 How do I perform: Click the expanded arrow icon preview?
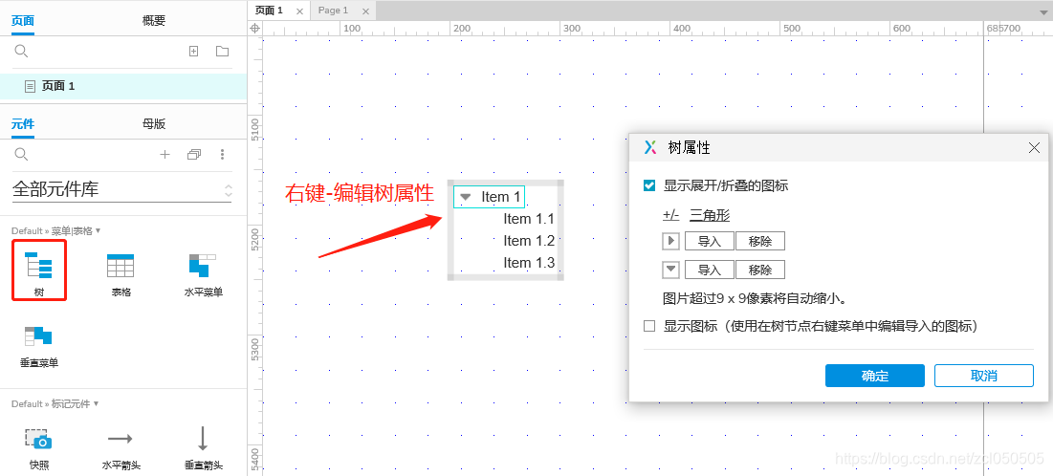coord(671,270)
